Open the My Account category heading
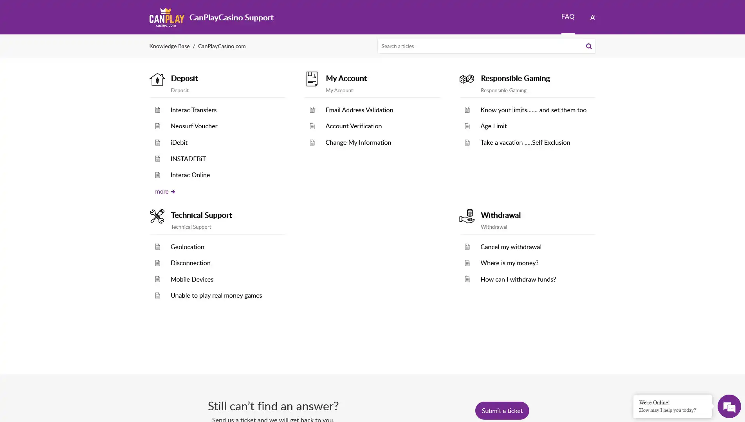This screenshot has width=745, height=422. [x=346, y=78]
